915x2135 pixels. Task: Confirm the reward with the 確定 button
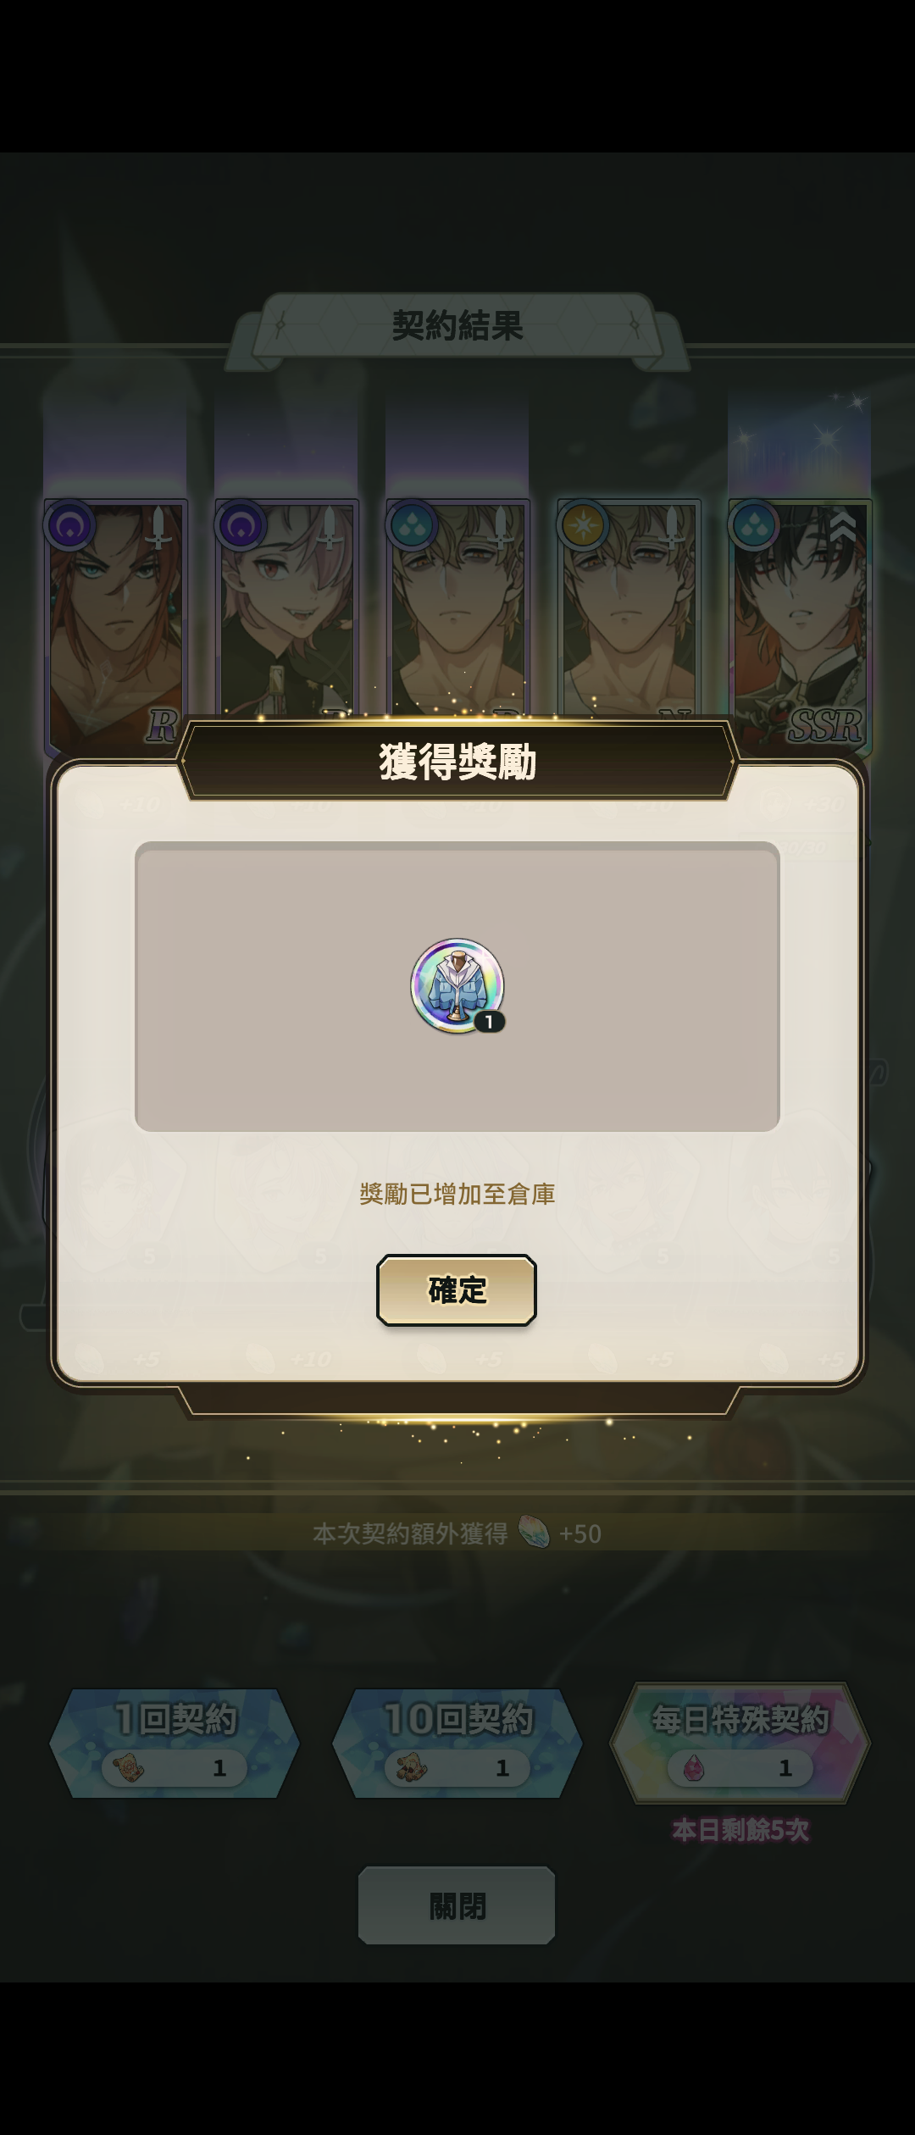(457, 1289)
